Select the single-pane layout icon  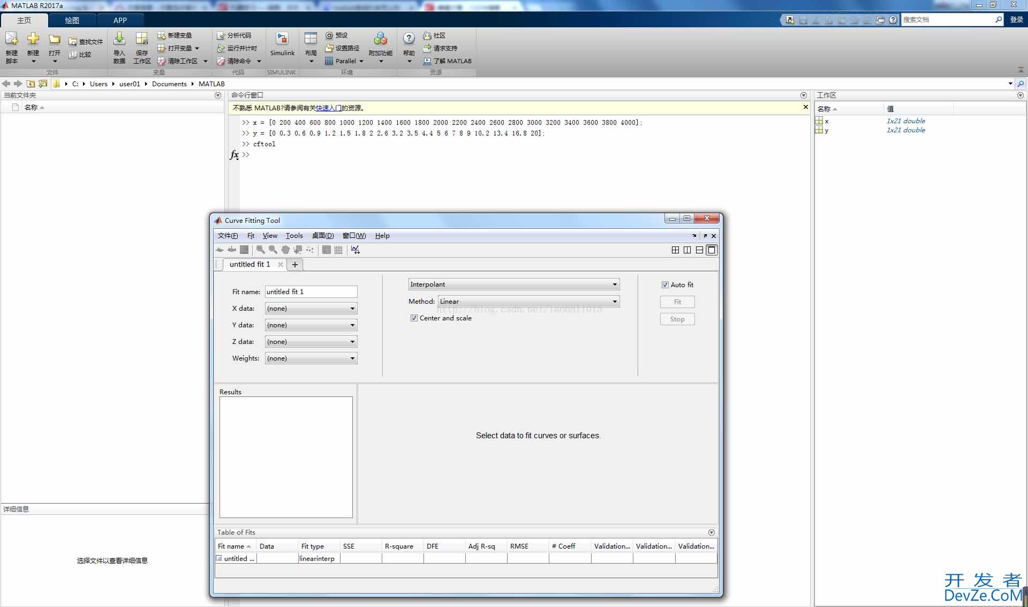(x=712, y=250)
